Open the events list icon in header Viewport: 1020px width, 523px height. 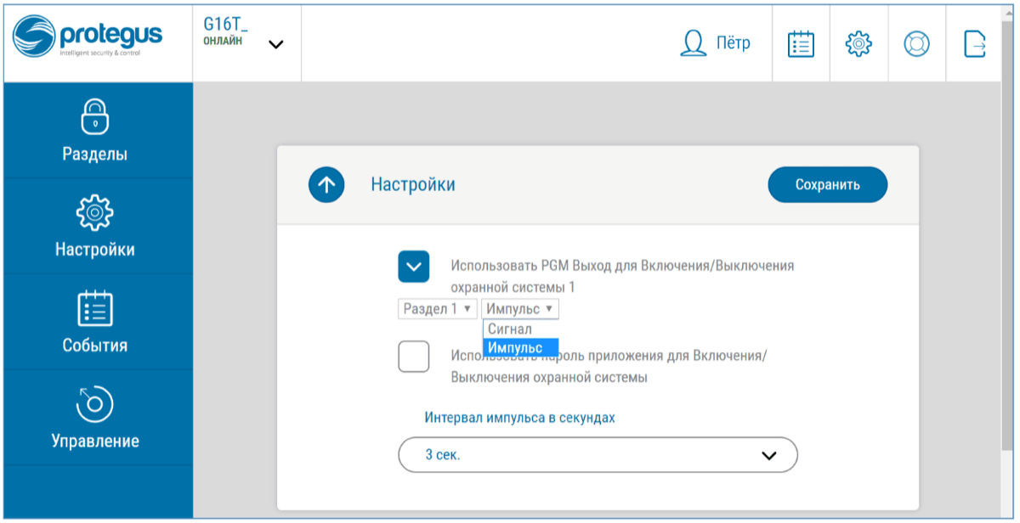coord(801,43)
